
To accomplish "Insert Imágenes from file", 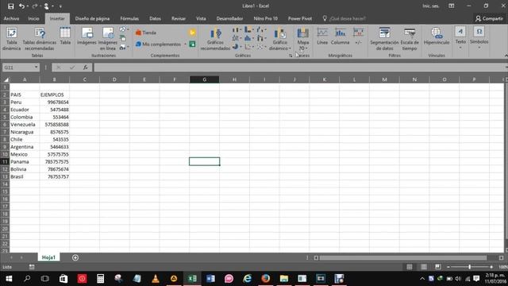I will pos(87,37).
